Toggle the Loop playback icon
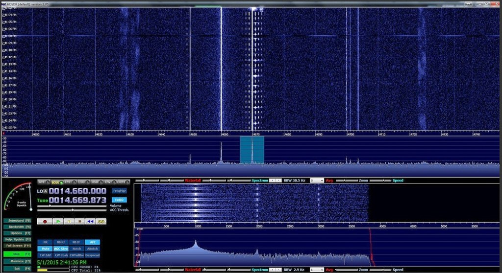The height and width of the screenshot is (273, 502). [101, 221]
